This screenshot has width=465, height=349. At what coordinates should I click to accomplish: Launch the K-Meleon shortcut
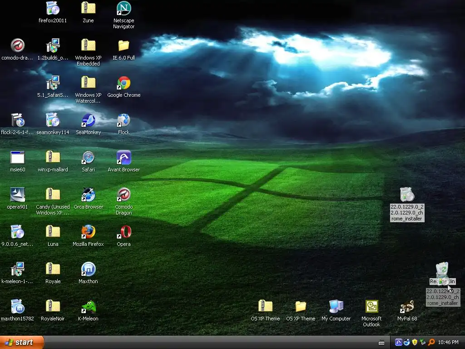(x=88, y=307)
